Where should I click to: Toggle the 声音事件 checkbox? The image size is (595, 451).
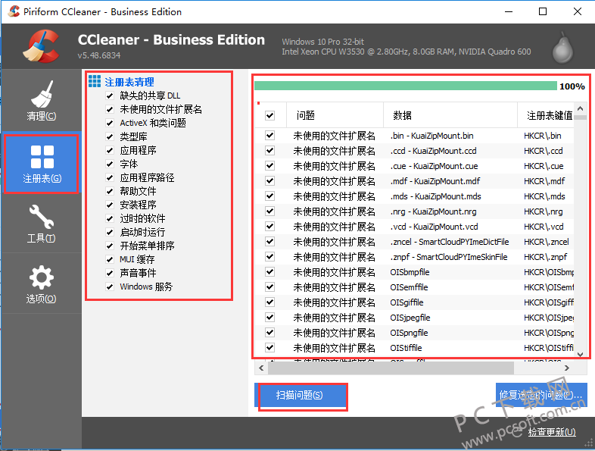110,273
